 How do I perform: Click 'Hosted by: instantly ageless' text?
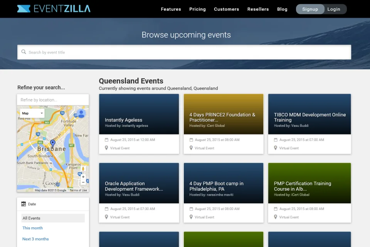click(x=126, y=126)
